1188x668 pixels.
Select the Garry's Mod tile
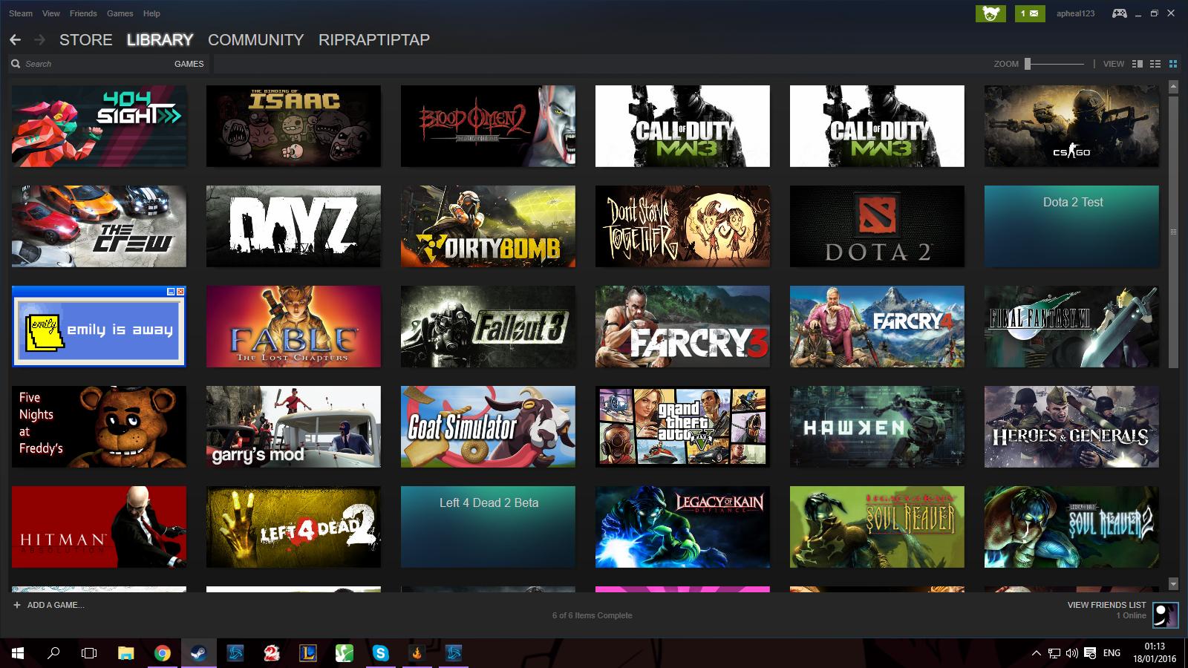coord(293,427)
